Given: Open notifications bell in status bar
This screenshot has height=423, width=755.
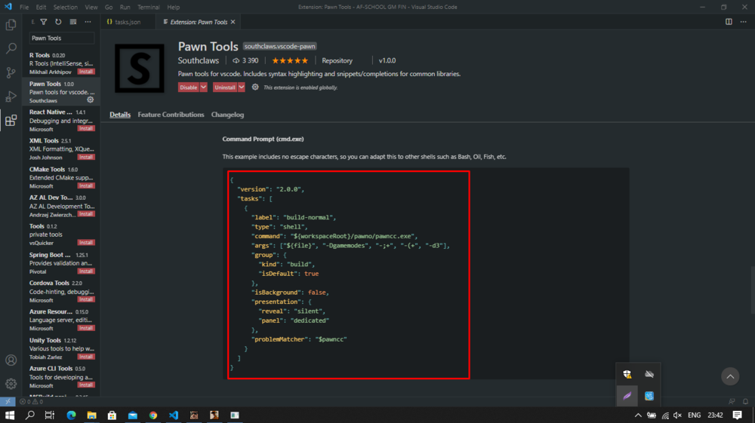Looking at the screenshot, I should click(745, 401).
